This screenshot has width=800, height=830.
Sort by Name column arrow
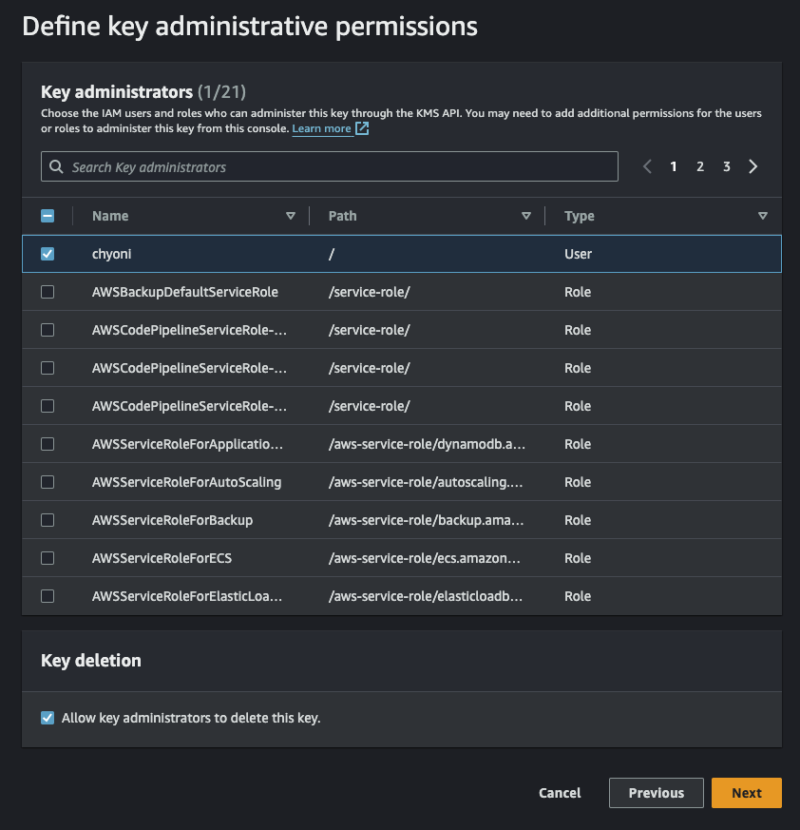[291, 216]
